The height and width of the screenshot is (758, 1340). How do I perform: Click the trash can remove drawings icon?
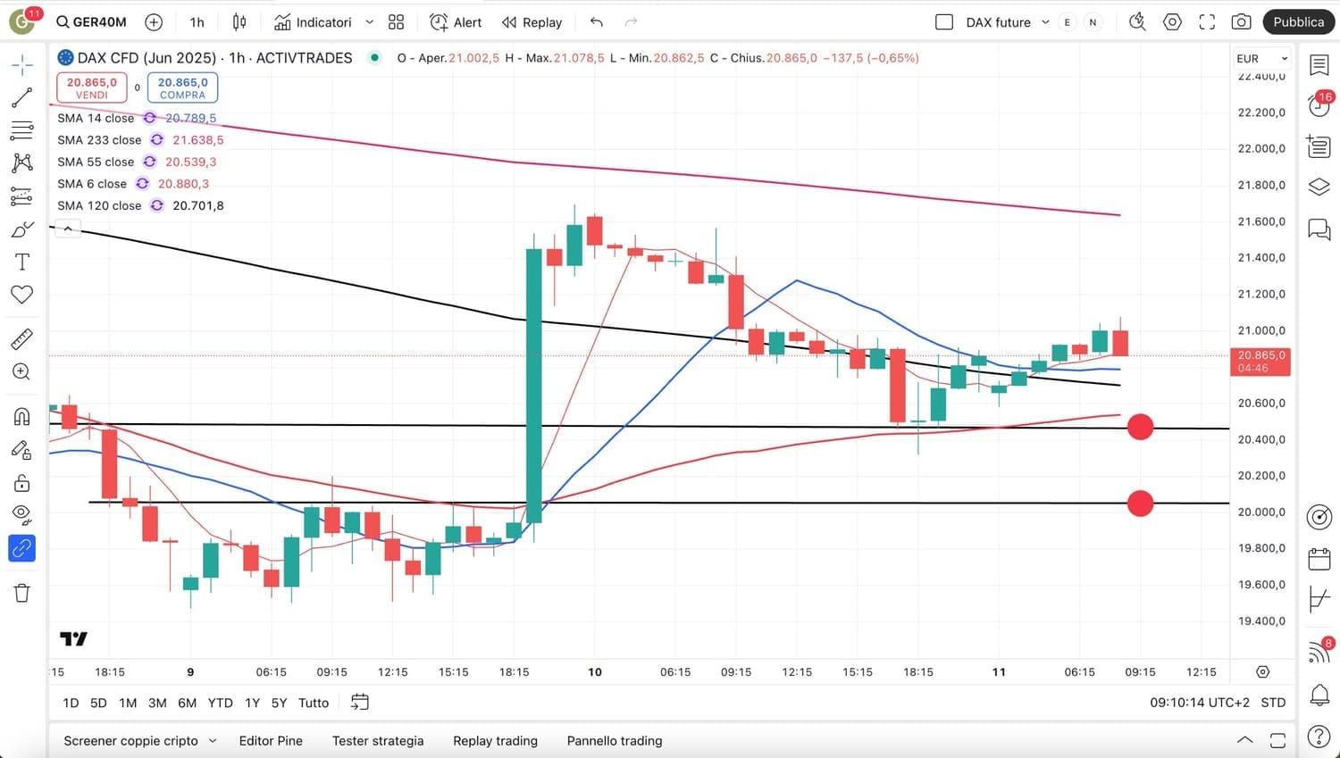(x=21, y=593)
